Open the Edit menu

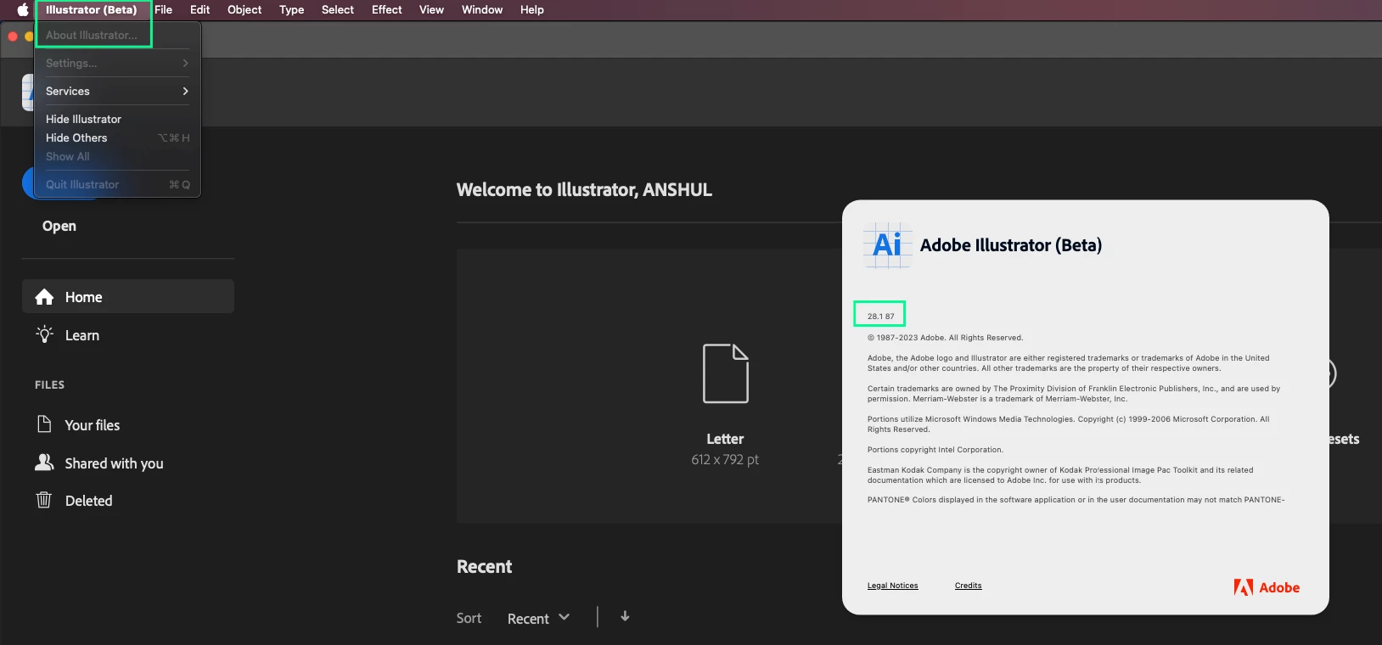tap(199, 10)
